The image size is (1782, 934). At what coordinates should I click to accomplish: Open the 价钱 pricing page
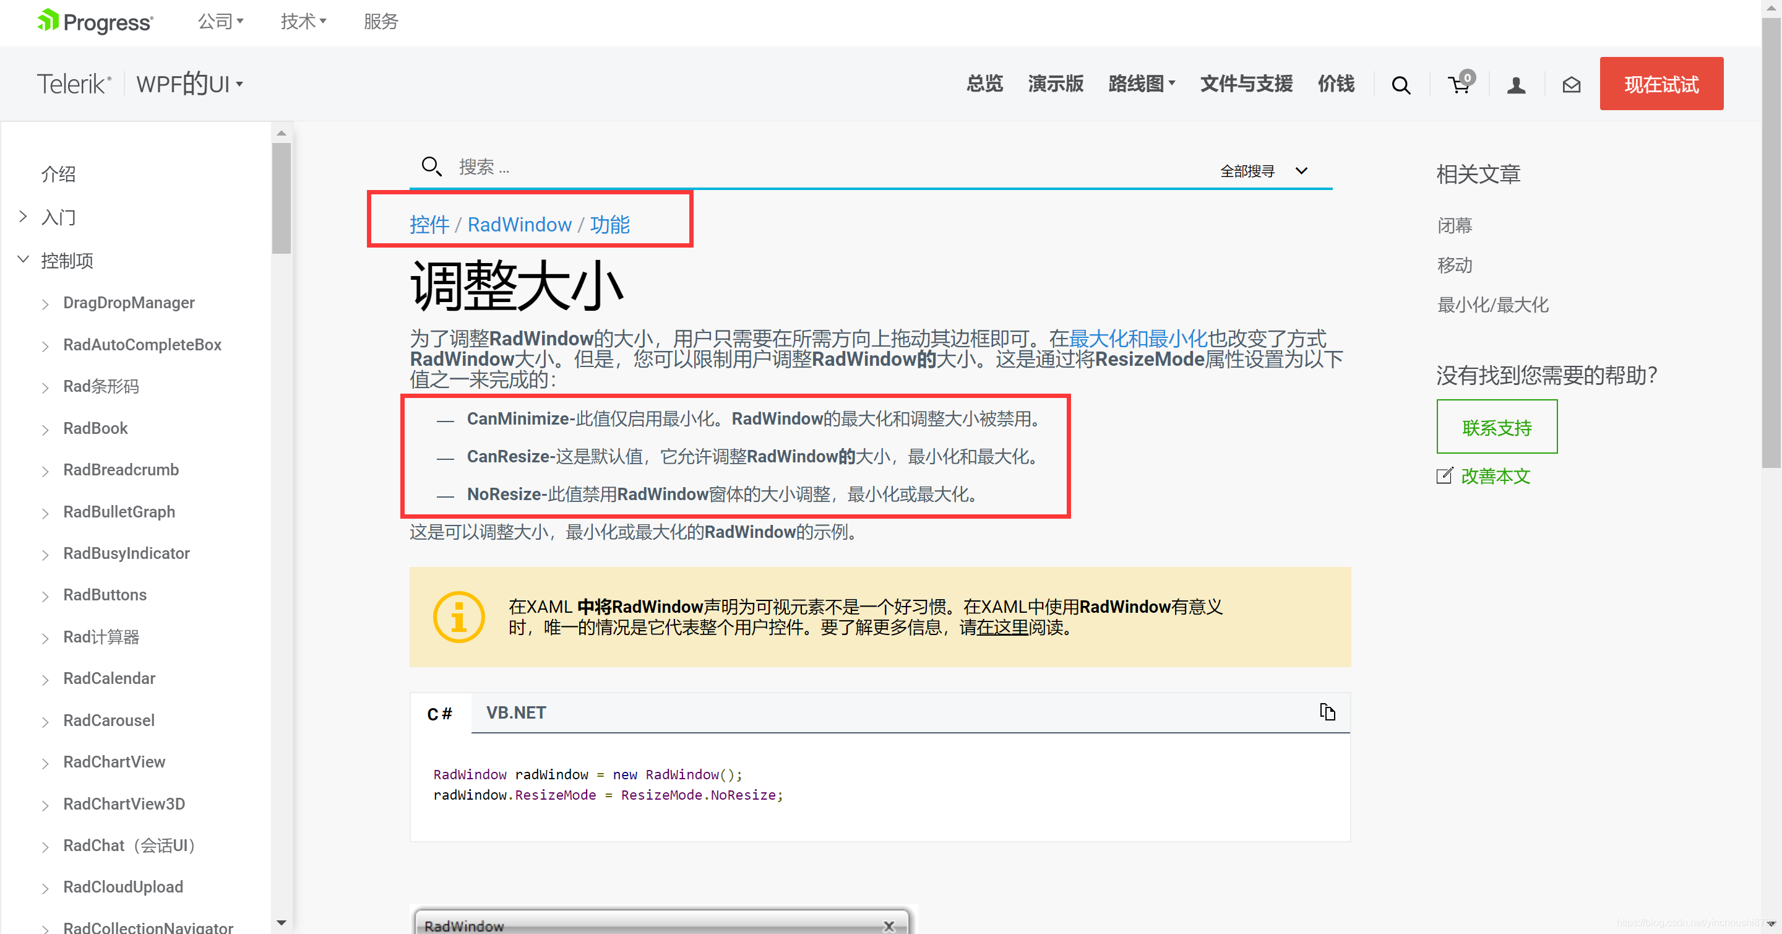(1336, 84)
